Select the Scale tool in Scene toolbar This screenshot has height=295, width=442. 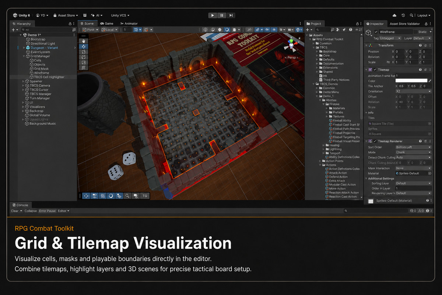[84, 57]
